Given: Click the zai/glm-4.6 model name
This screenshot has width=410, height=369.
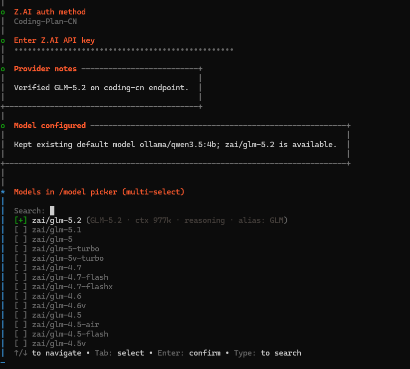Looking at the screenshot, I should 57,296.
